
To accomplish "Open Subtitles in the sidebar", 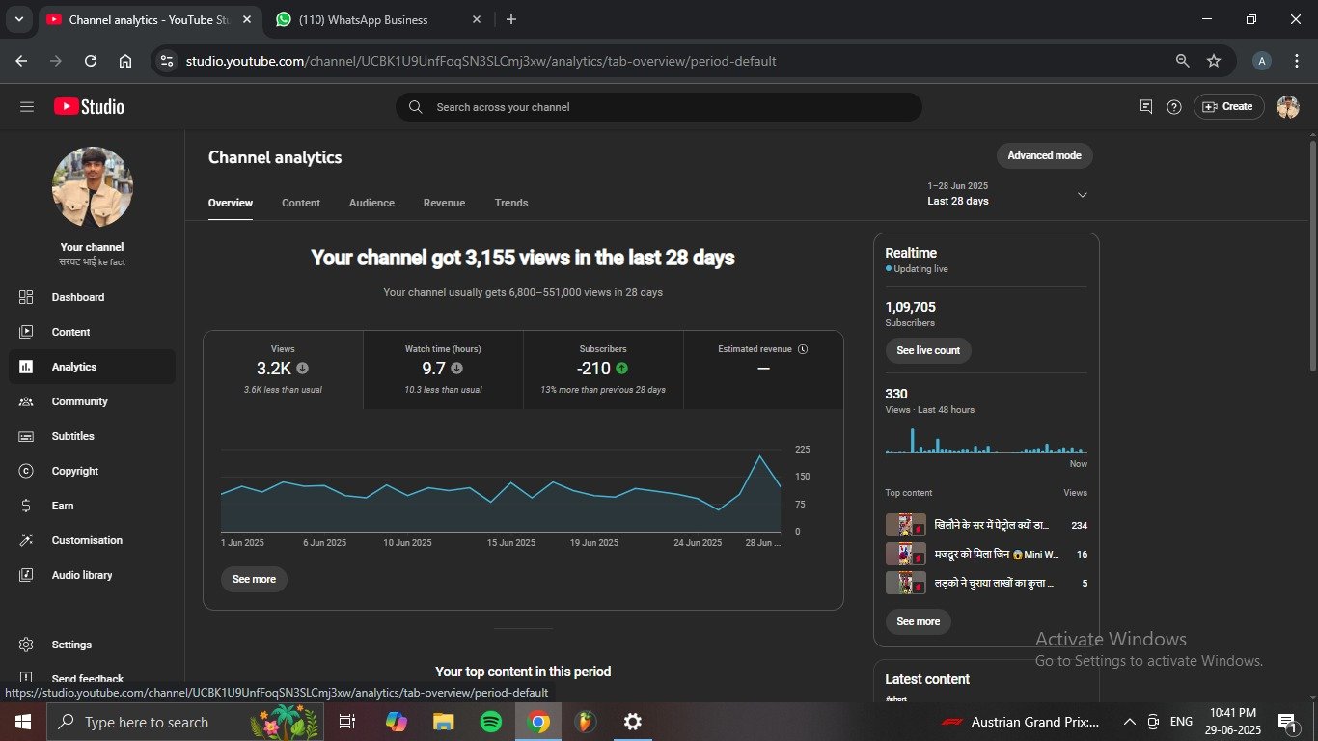I will (x=92, y=436).
